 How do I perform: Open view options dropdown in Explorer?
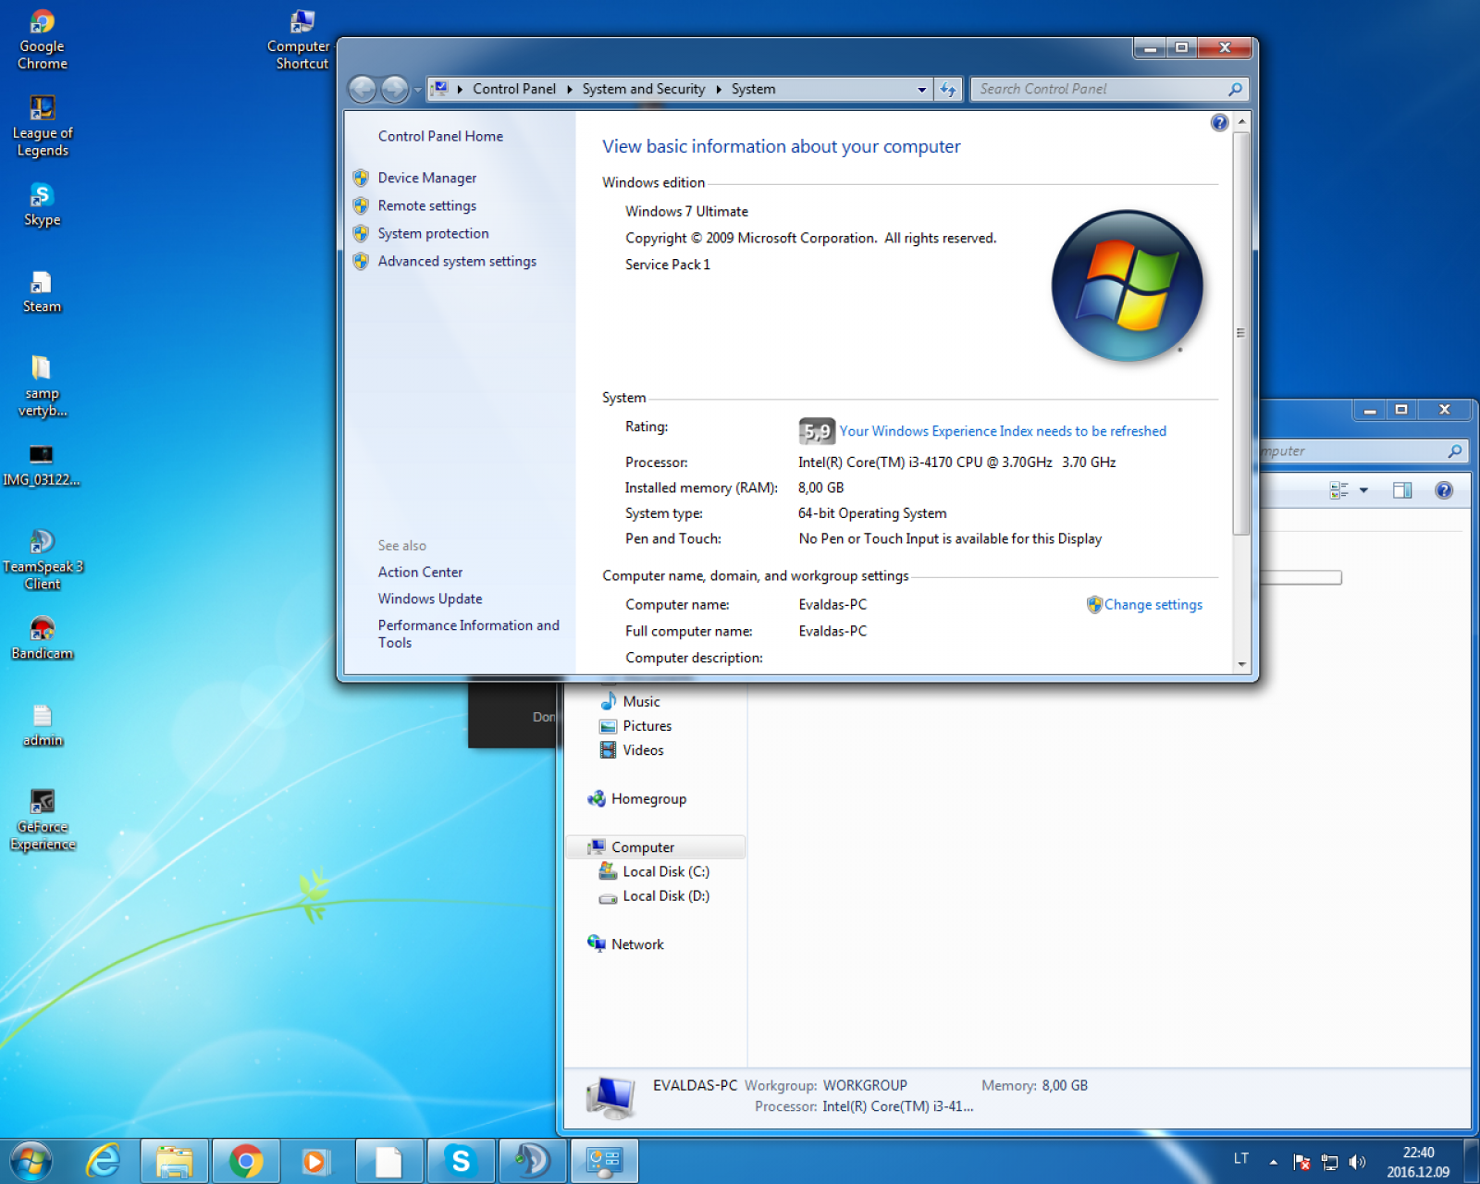pos(1363,490)
